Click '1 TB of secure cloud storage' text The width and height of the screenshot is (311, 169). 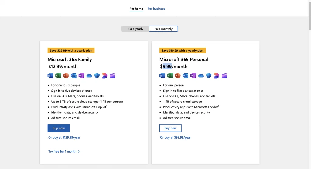(182, 102)
